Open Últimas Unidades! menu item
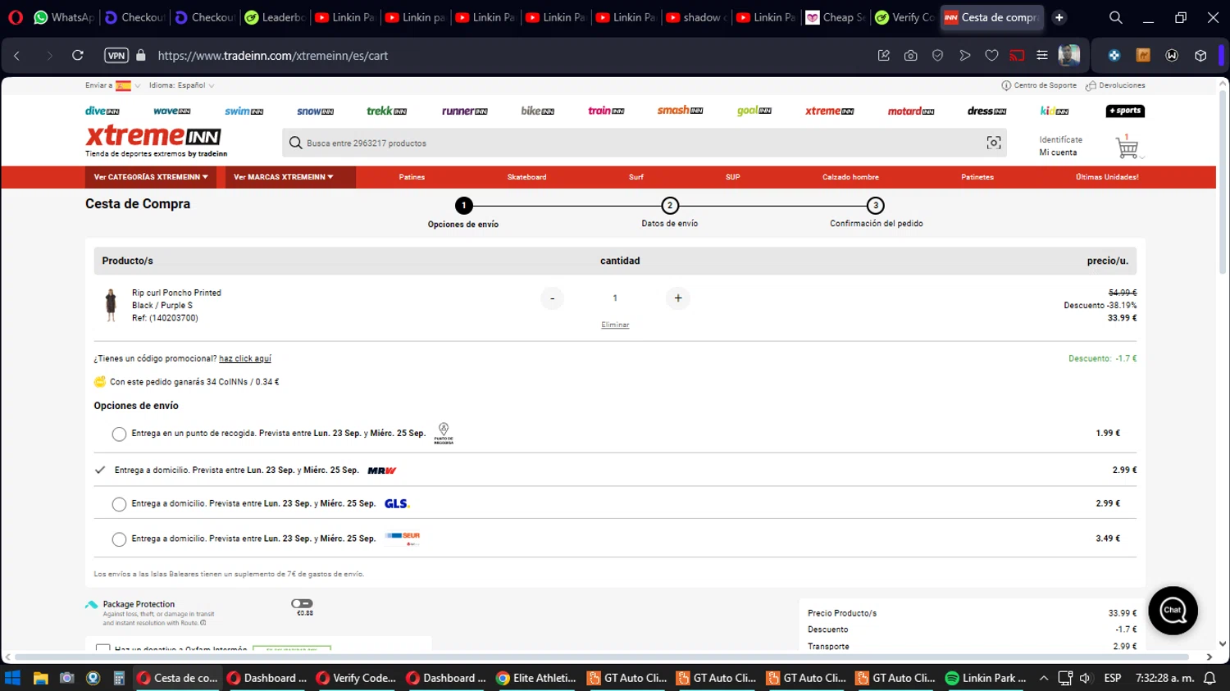The height and width of the screenshot is (691, 1230). coord(1107,177)
